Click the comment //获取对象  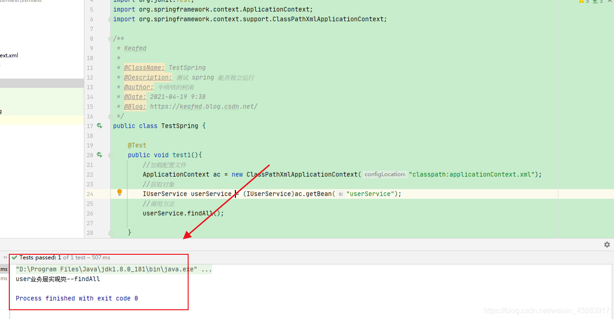(x=158, y=184)
